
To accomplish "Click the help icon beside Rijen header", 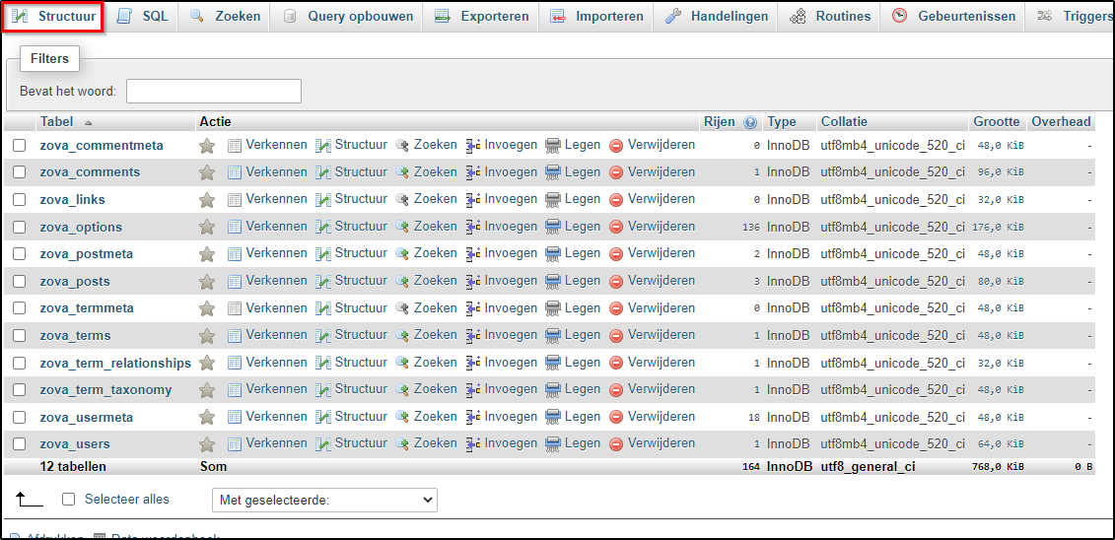I will tap(750, 122).
